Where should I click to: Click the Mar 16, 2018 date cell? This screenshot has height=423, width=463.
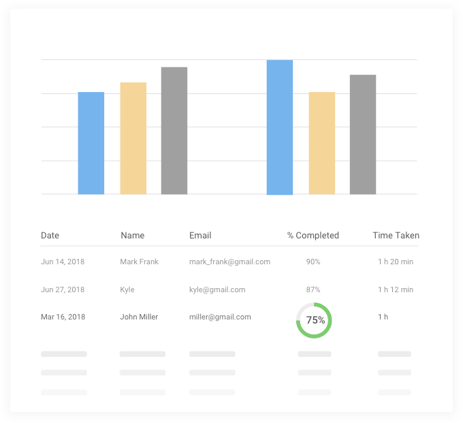click(63, 317)
